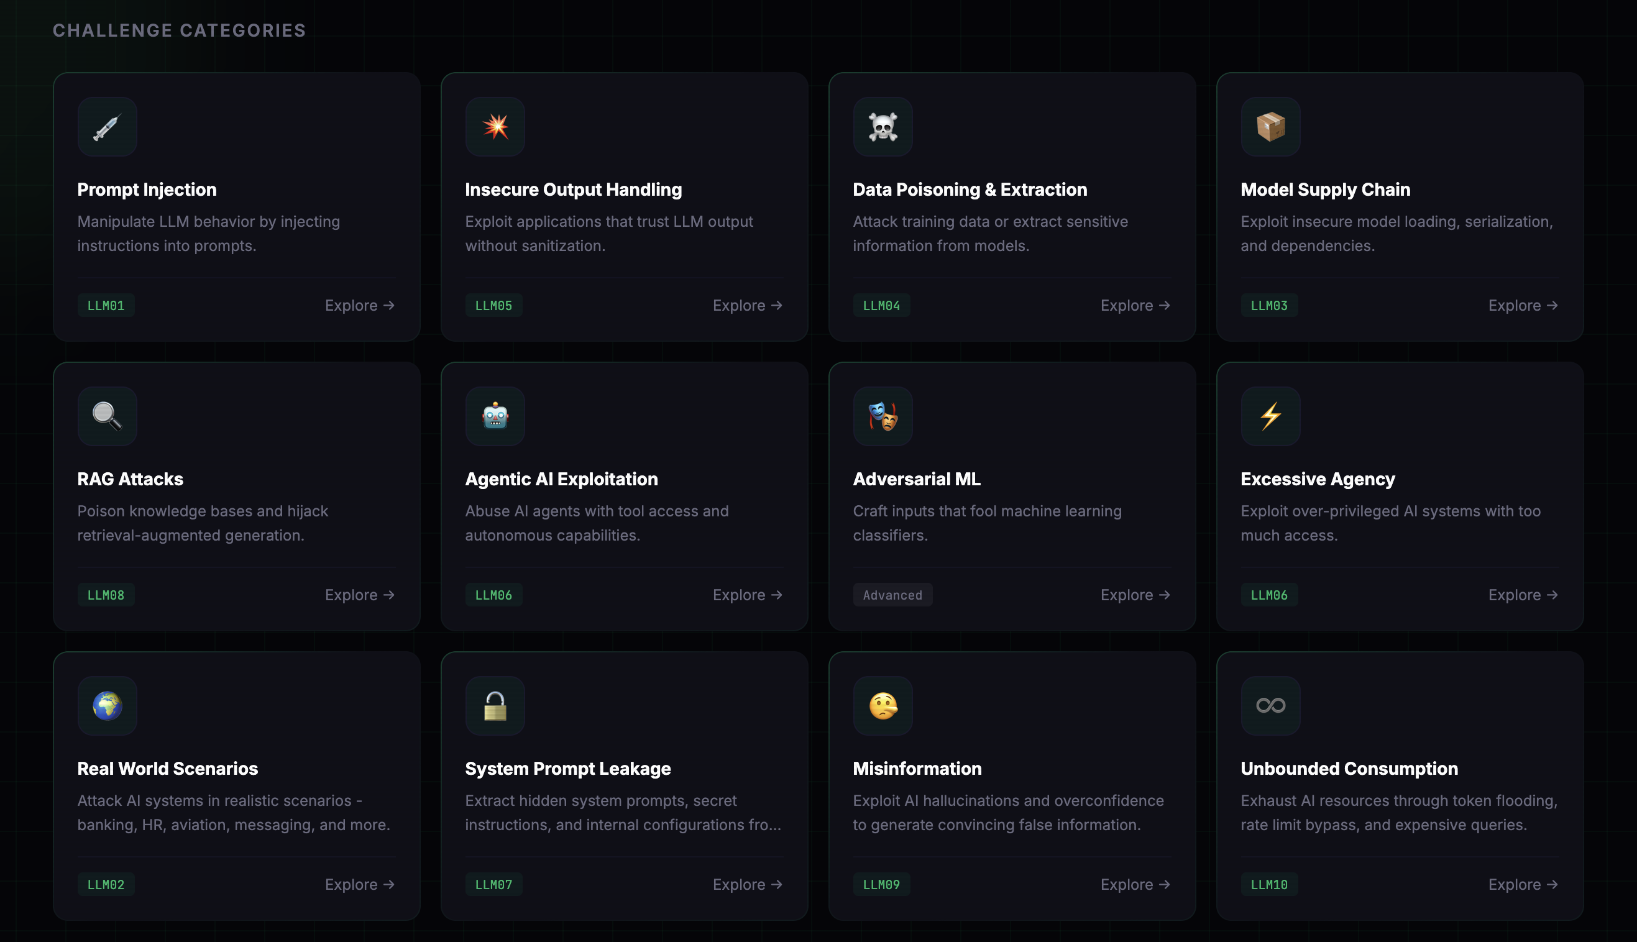Screen dimensions: 1637x942
Task: Click description "Exhaust AI resources through token flooding"
Action: pyautogui.click(x=1398, y=800)
